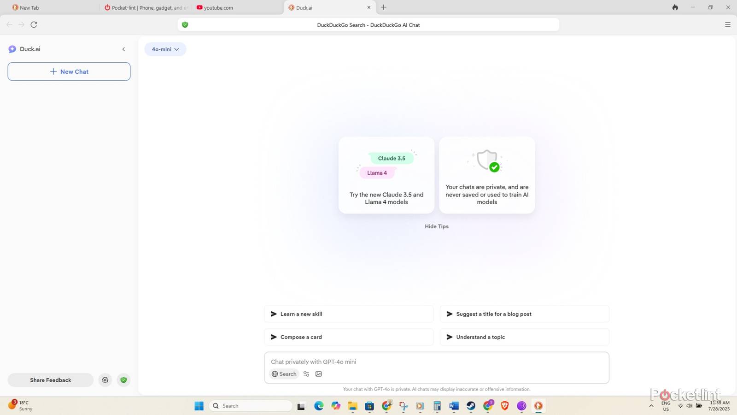Open a new browser tab with plus
Screen dimensions: 737x415
[384, 7]
